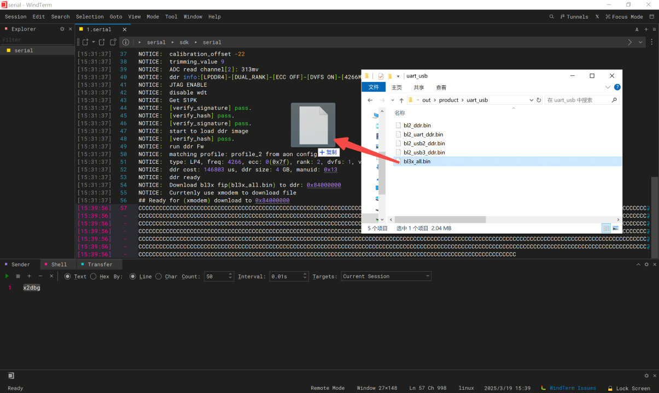Open the path bar more options dots
Image resolution: width=659 pixels, height=393 pixels.
tap(652, 42)
